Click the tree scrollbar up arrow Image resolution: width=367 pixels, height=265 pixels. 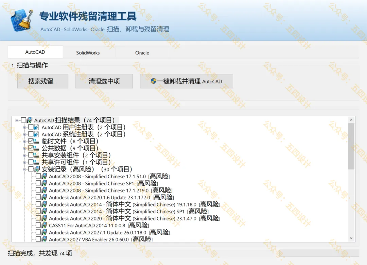point(351,120)
